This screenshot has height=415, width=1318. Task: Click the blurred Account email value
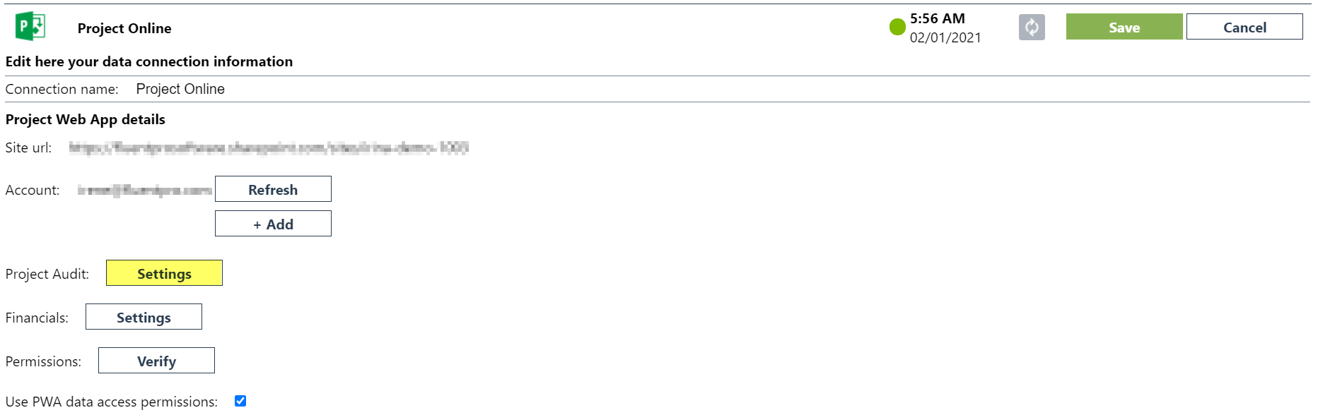coord(145,190)
